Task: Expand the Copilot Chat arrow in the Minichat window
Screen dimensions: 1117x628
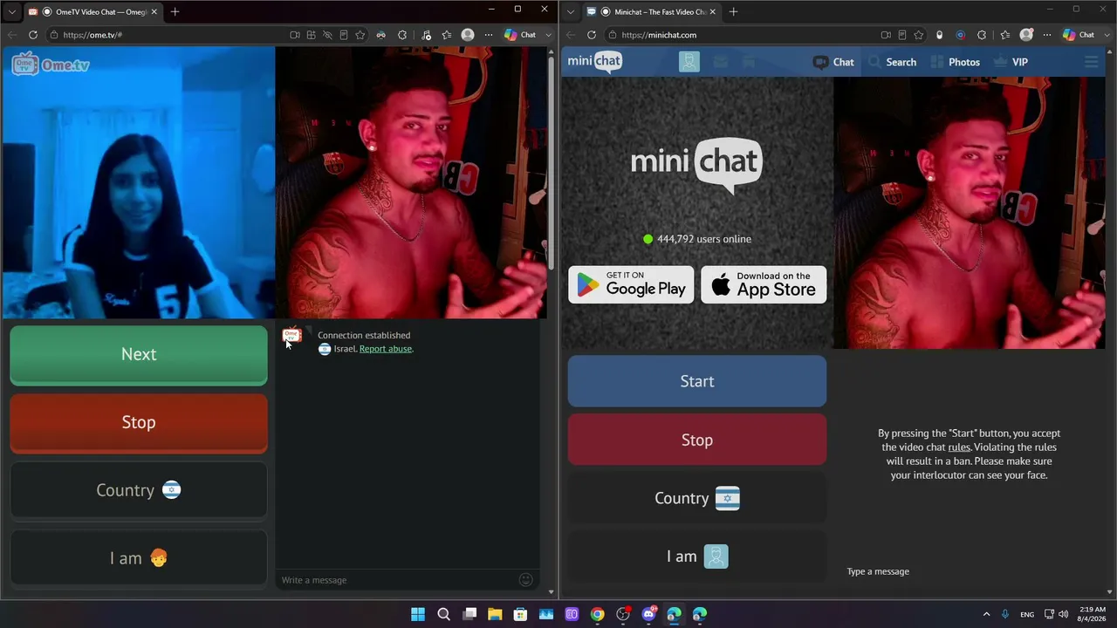Action: tap(1107, 35)
